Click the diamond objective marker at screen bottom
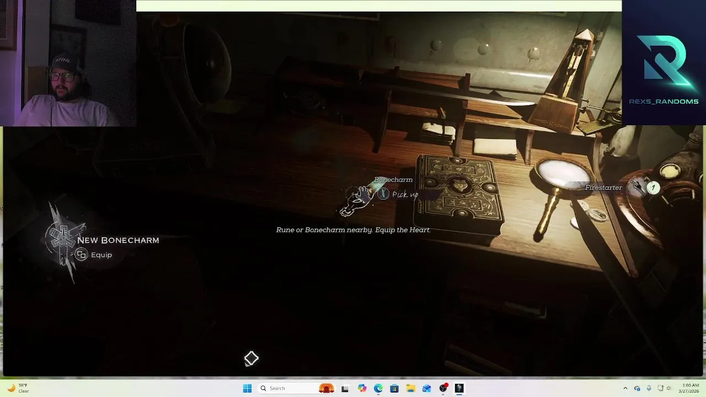 pos(251,358)
